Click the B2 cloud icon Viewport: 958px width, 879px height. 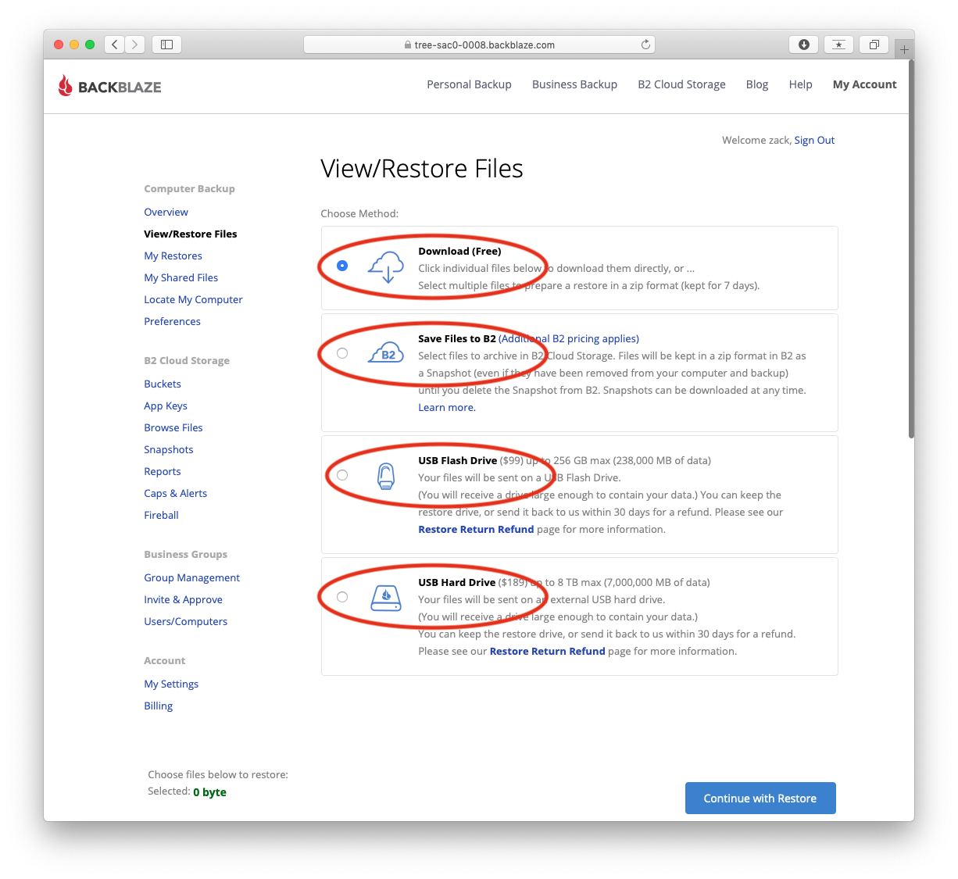387,353
